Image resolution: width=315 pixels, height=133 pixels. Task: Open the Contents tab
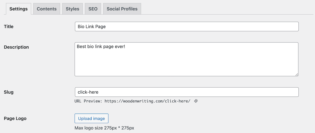(x=47, y=9)
